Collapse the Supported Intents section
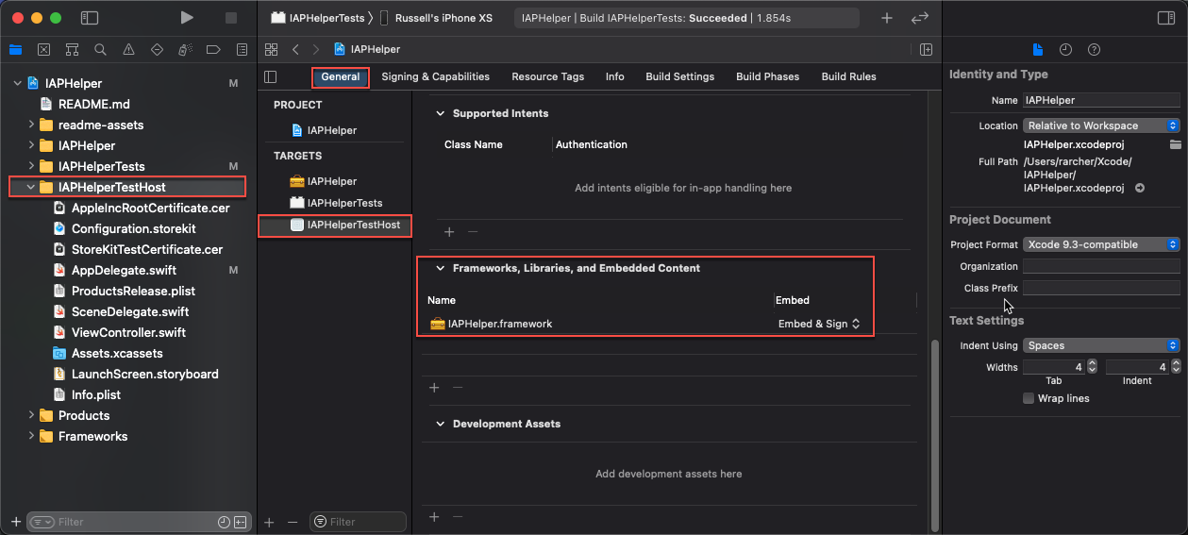Viewport: 1188px width, 535px height. 440,113
